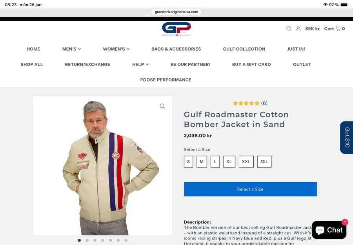Choose size XL option
The height and width of the screenshot is (245, 353).
pyautogui.click(x=229, y=162)
